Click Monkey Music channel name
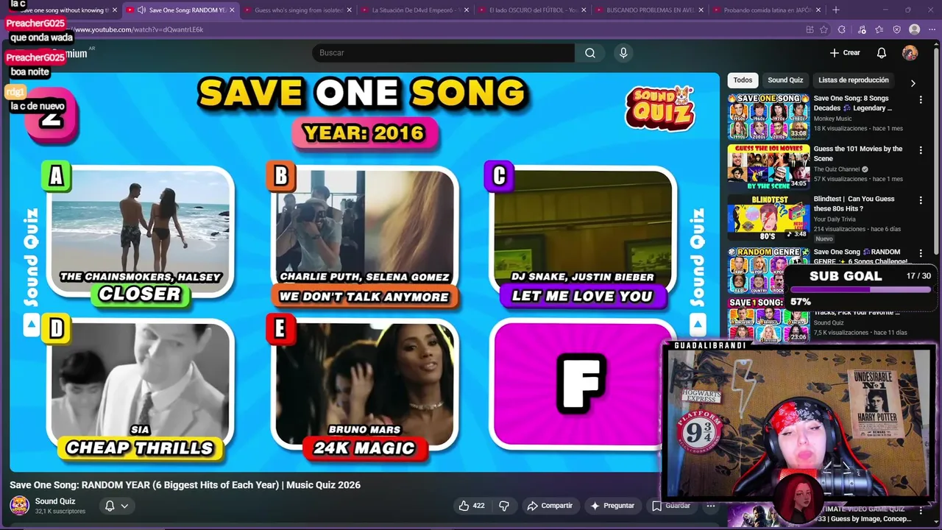The height and width of the screenshot is (530, 942). click(832, 119)
